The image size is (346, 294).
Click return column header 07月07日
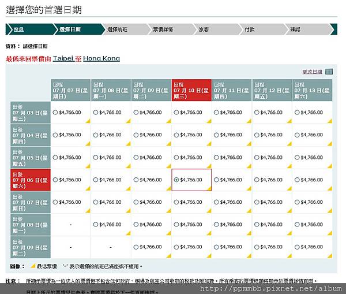pyautogui.click(x=70, y=90)
